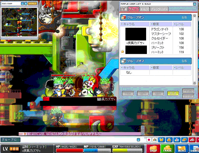Switch to the グループ party tab

[133, 9]
